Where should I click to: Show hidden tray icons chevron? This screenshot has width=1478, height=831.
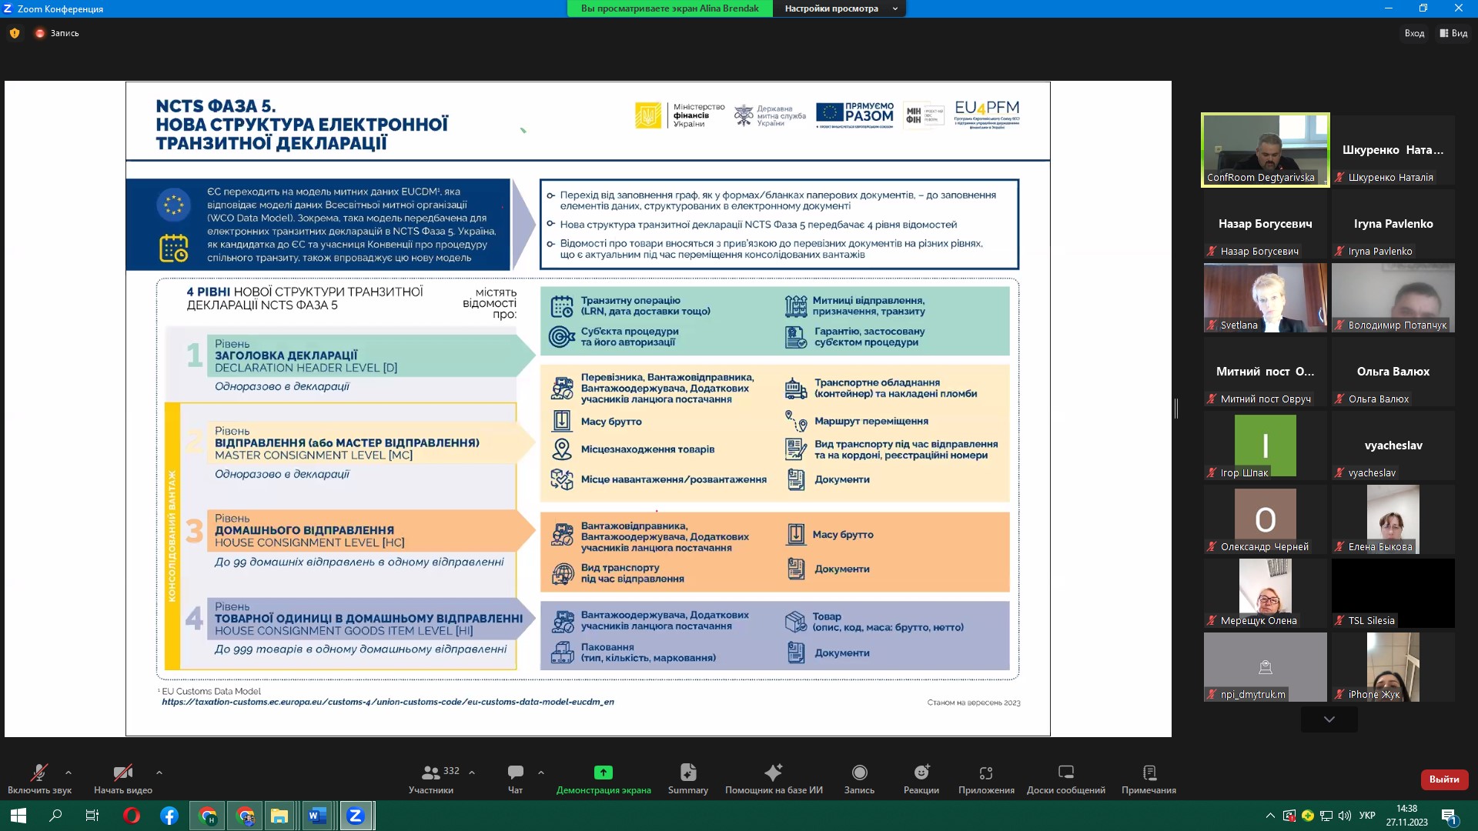coord(1270,816)
